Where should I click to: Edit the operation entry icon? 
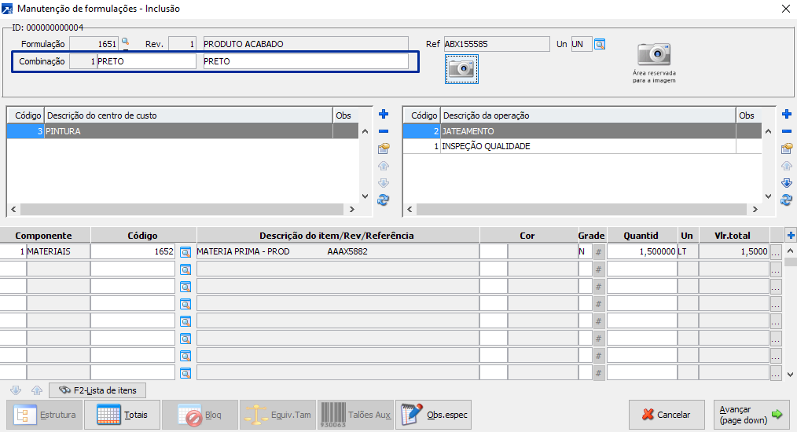pos(787,148)
